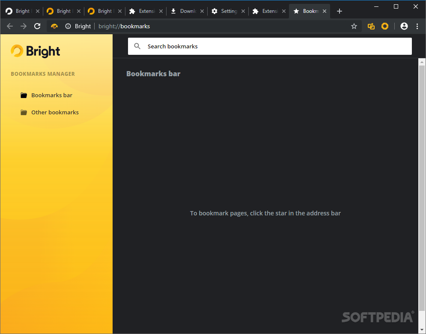Close the second Extensions tab
Screen dimensions: 426x334
click(x=283, y=11)
